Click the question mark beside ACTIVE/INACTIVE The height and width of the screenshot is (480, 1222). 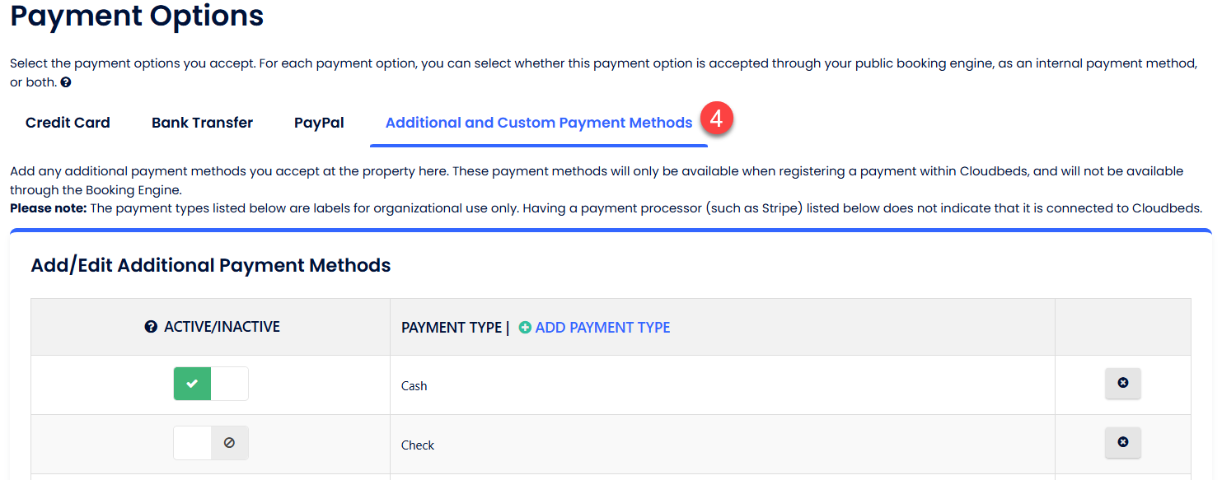[151, 327]
